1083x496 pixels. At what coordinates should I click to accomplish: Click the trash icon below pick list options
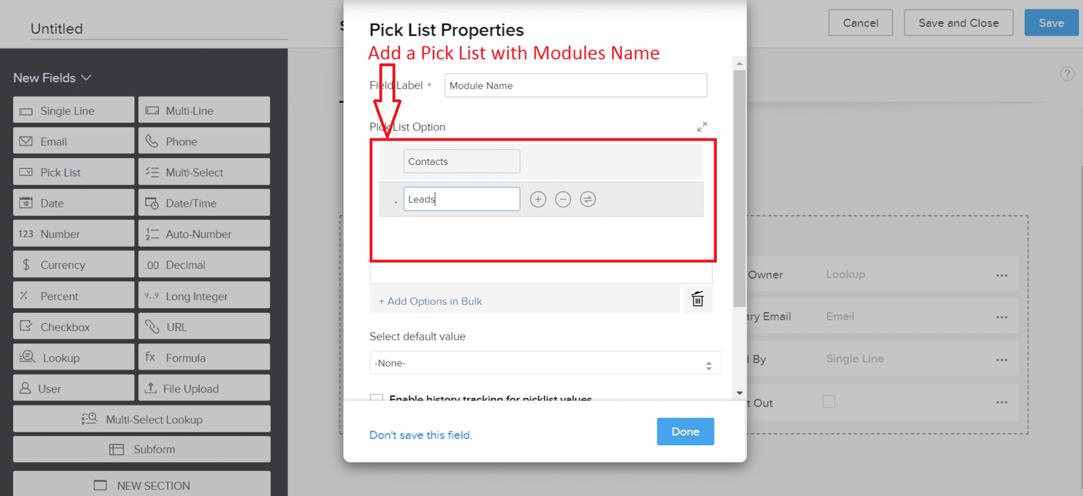pos(697,299)
